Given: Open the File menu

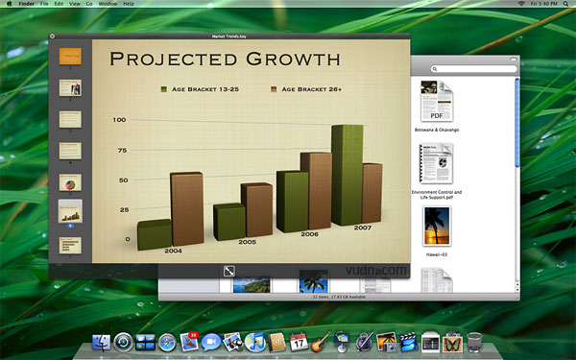Looking at the screenshot, I should 44,4.
